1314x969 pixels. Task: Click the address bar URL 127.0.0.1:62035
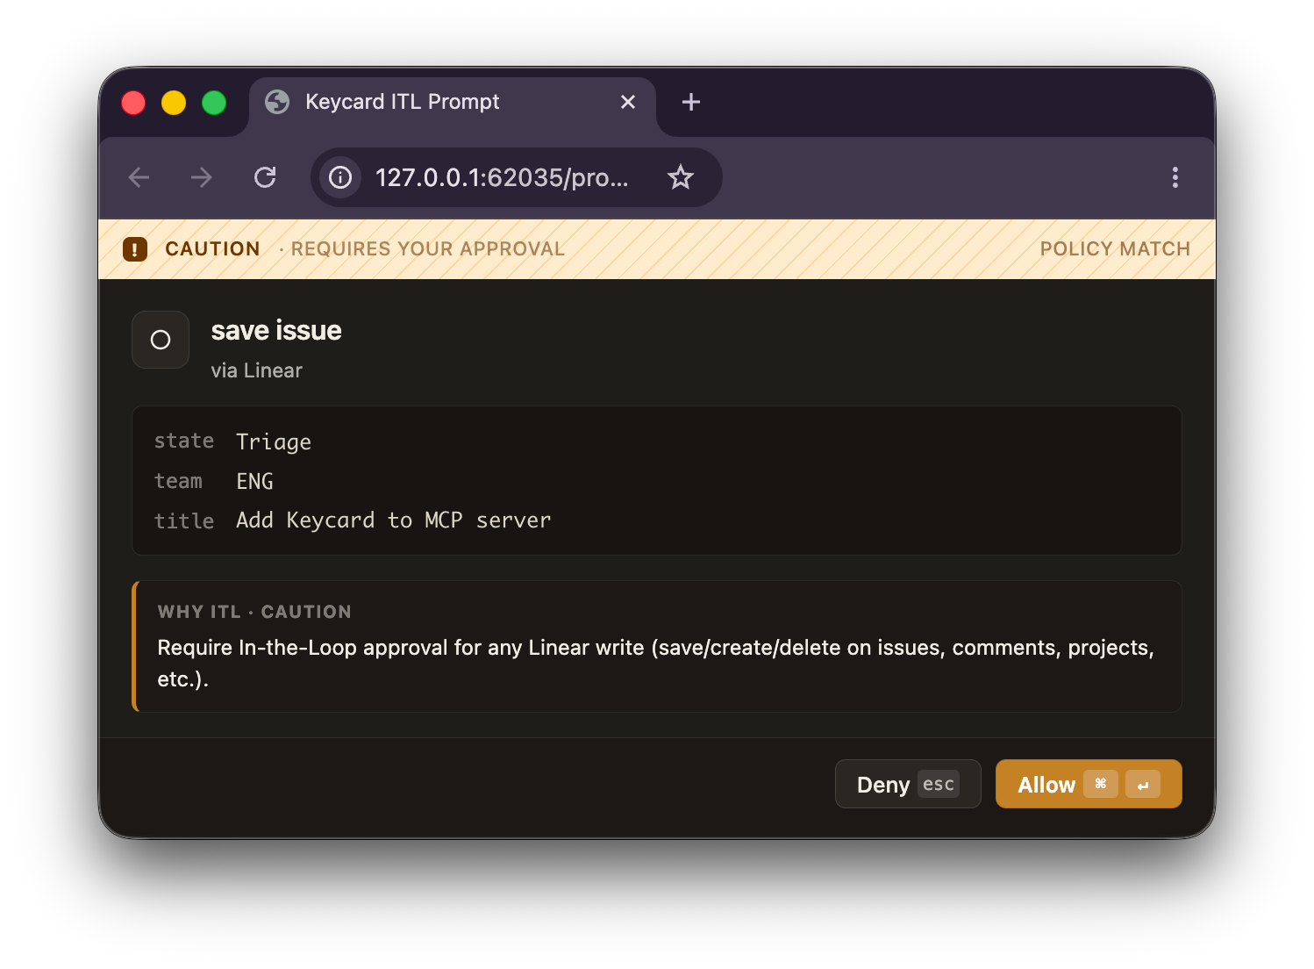coord(502,177)
